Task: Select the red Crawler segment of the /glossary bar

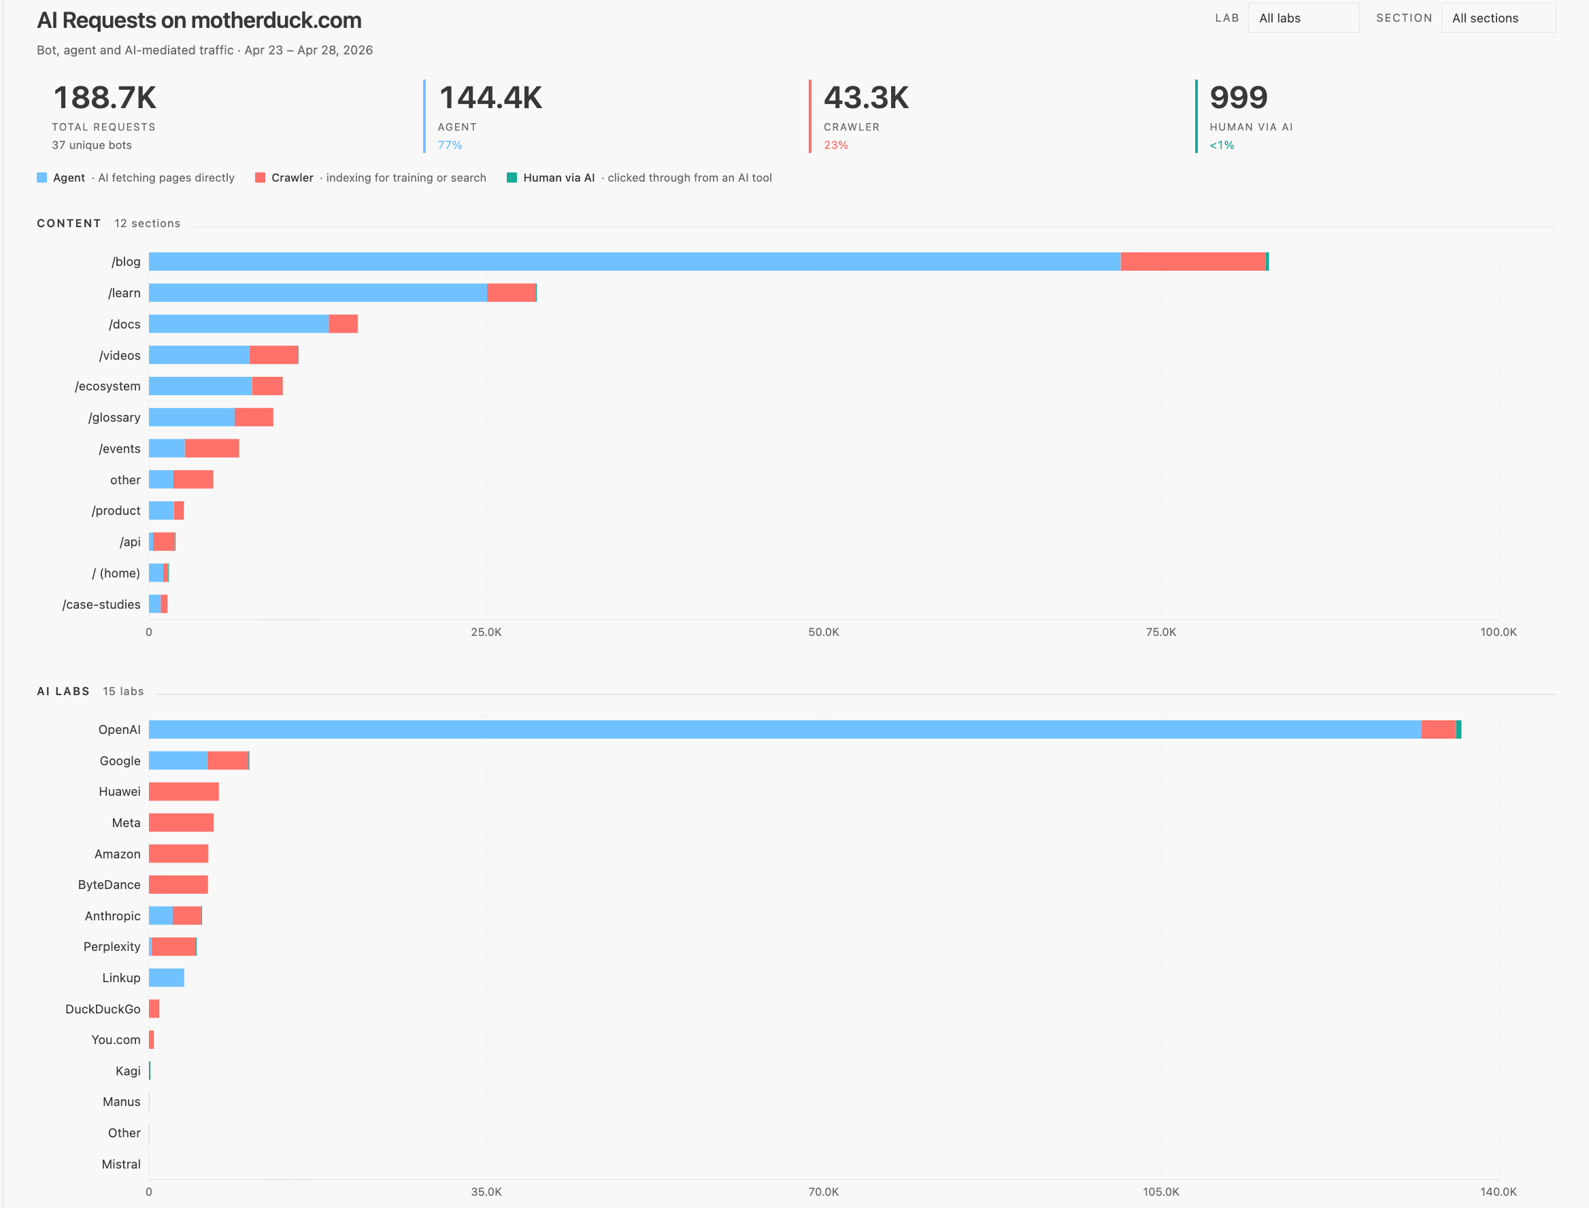Action: (x=254, y=417)
